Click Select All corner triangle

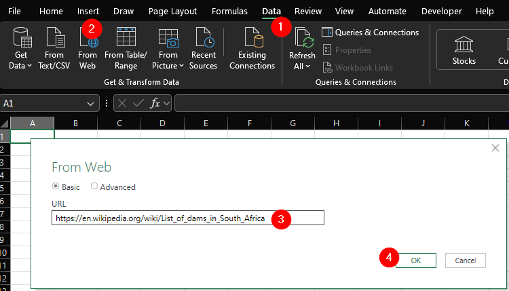point(5,123)
